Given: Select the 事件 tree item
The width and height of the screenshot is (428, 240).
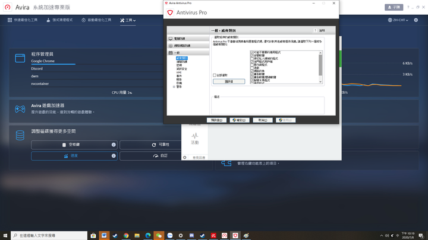Looking at the screenshot, I should click(x=179, y=76).
